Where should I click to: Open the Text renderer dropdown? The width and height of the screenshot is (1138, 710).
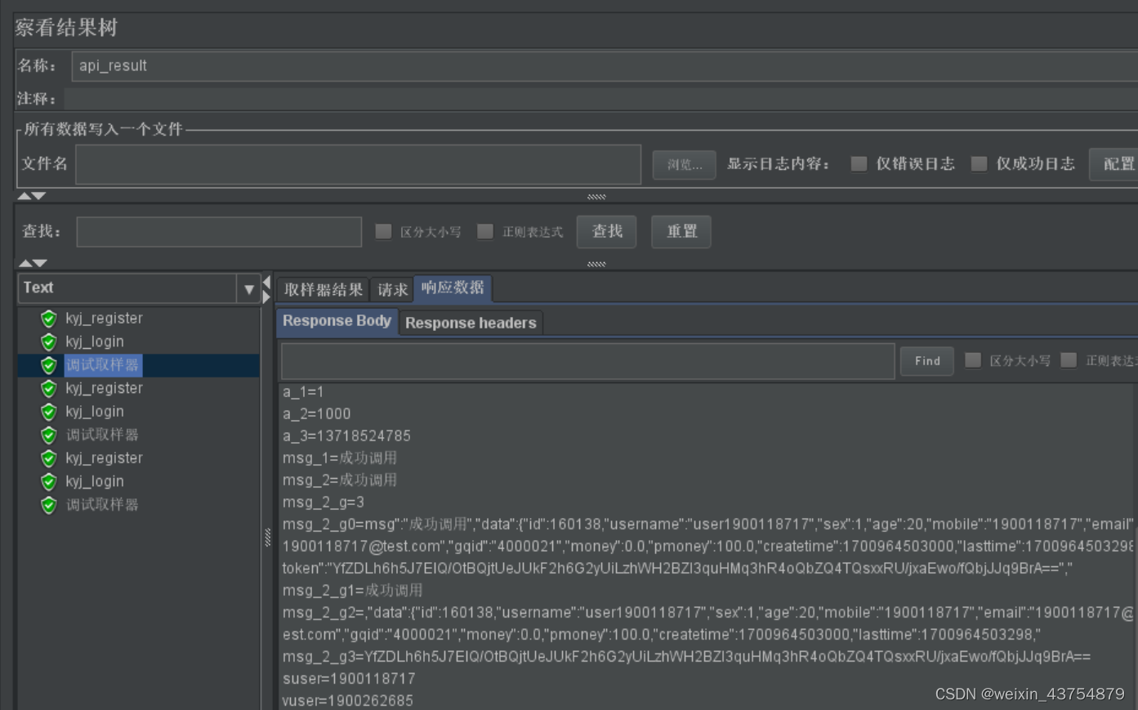coord(248,288)
